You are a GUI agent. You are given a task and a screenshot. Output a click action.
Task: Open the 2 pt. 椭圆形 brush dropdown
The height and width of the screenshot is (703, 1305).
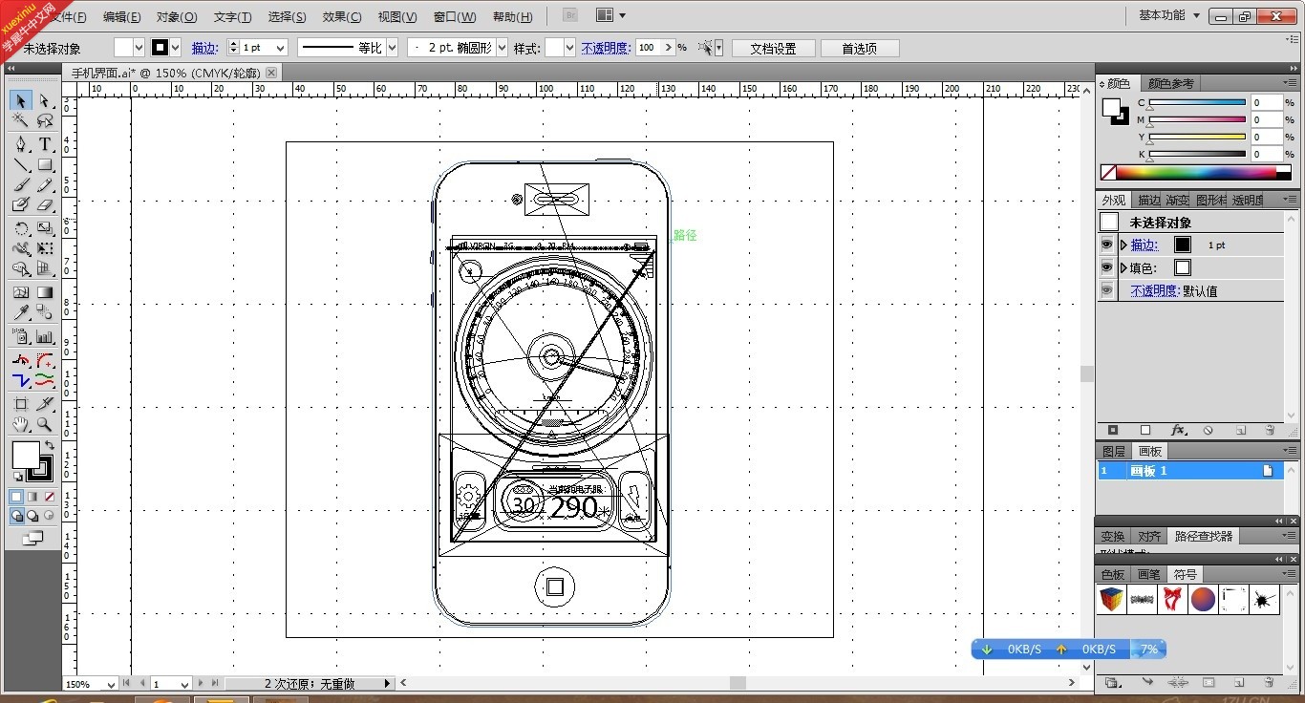(x=503, y=48)
